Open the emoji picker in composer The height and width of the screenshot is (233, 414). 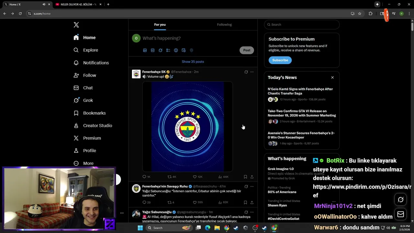[x=176, y=50]
